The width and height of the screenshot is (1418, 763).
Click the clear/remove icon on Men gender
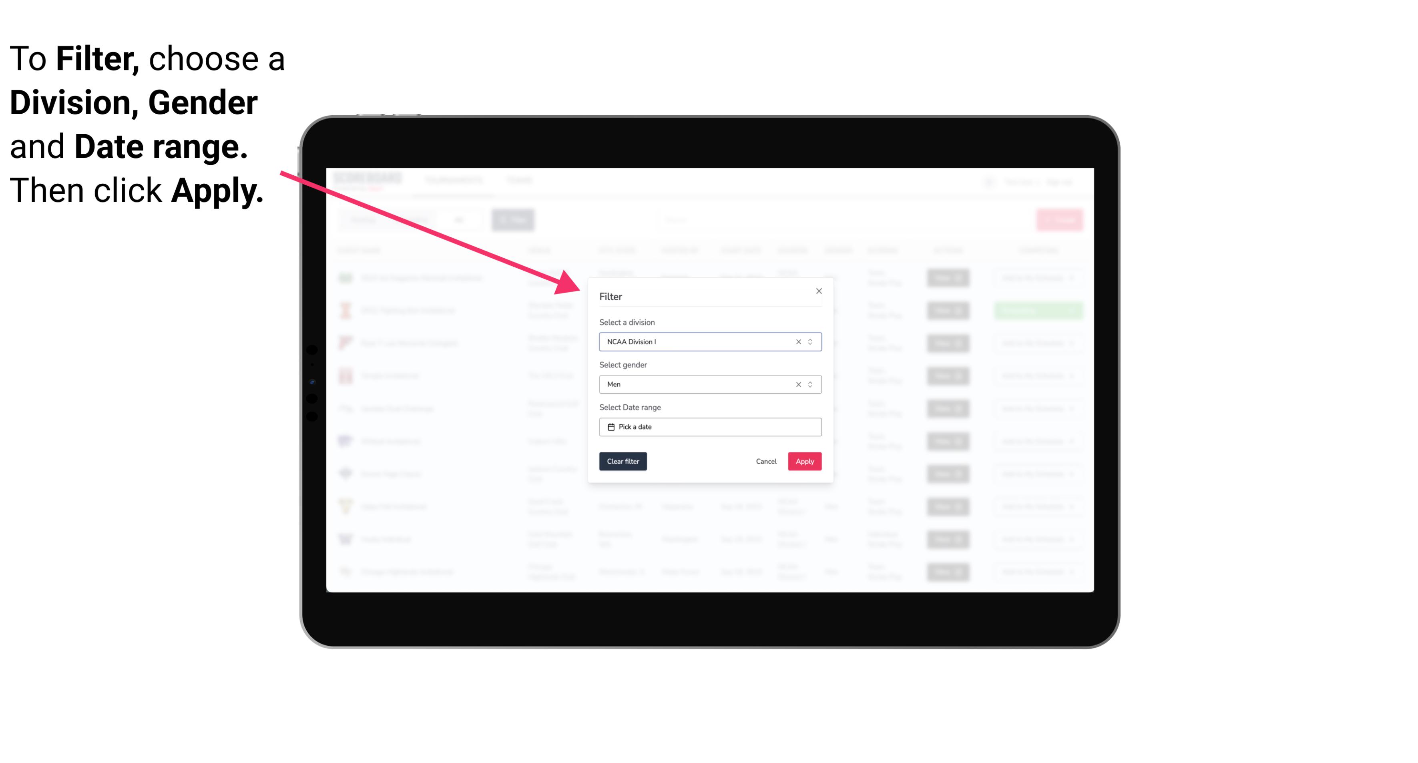[798, 384]
